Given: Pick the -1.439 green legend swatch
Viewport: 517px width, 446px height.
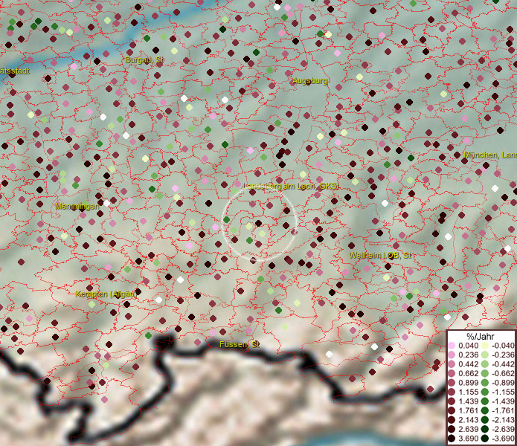Looking at the screenshot, I should point(485,401).
